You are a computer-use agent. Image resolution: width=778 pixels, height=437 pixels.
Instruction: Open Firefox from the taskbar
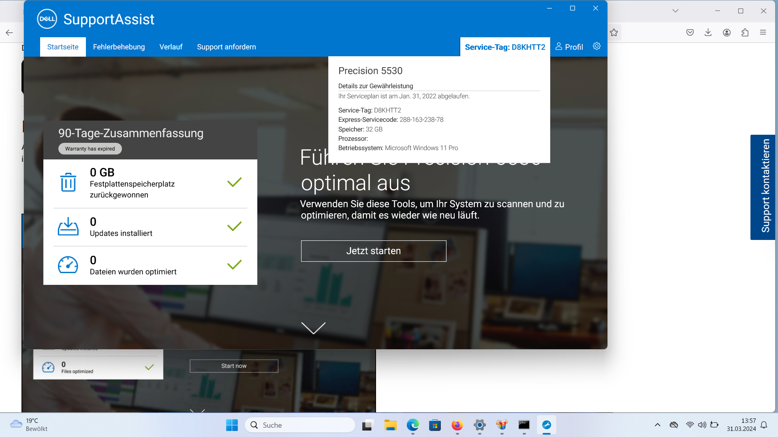pos(457,425)
